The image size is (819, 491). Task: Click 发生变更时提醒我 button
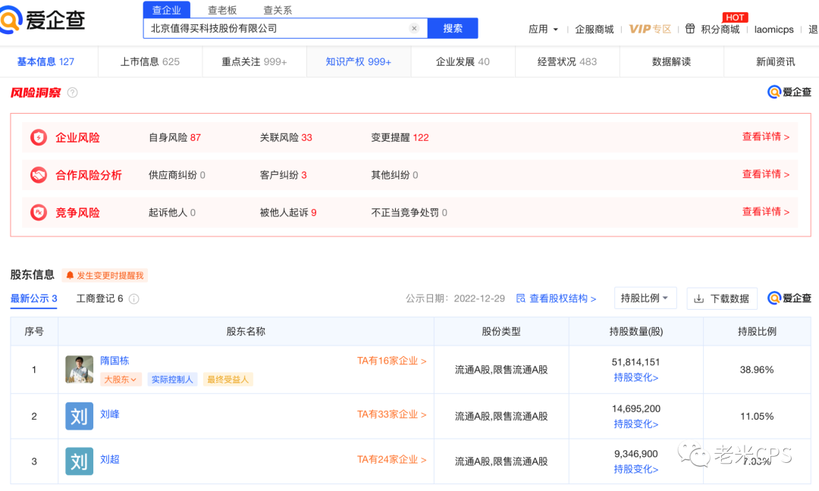click(x=105, y=276)
